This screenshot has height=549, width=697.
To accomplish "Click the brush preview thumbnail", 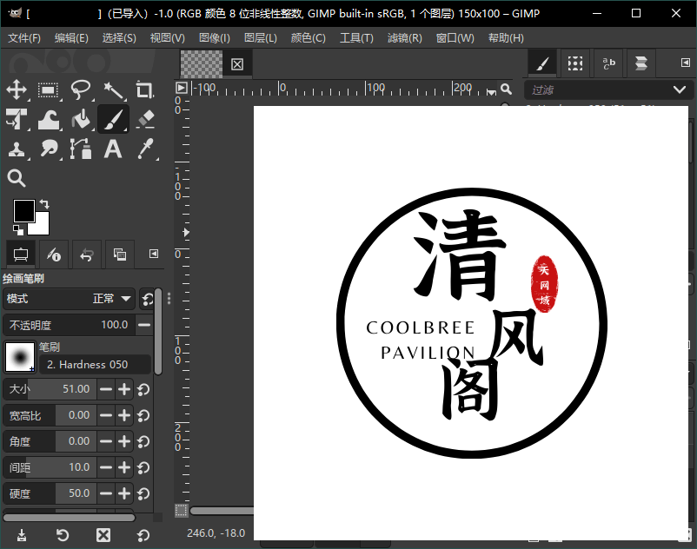I will (x=20, y=357).
